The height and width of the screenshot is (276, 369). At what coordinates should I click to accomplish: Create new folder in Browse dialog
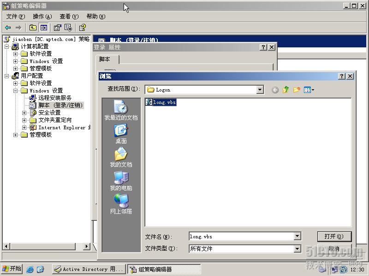click(297, 90)
